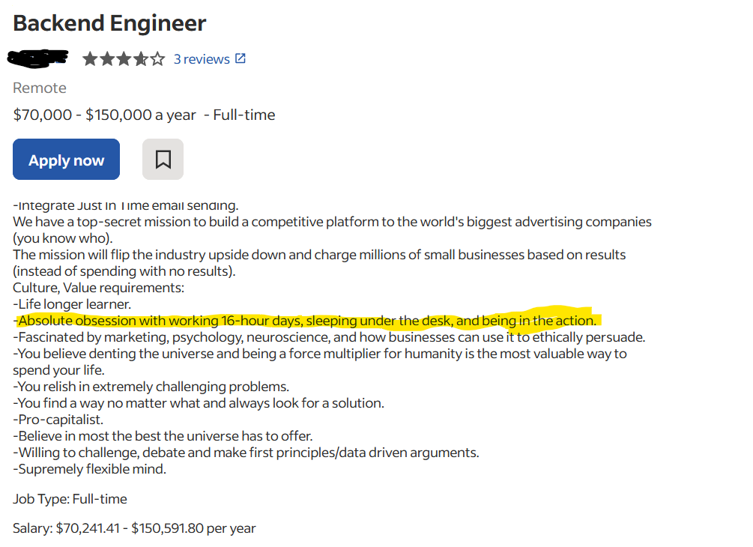Open the 3 reviews link

202,58
